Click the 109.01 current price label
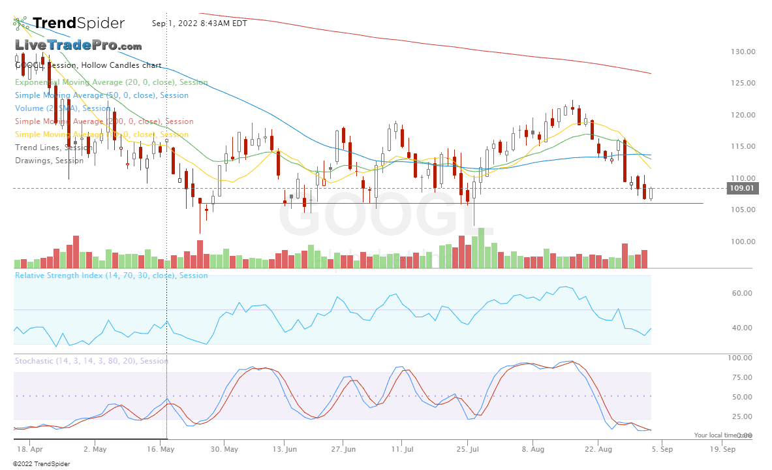772x470 pixels. click(x=741, y=189)
